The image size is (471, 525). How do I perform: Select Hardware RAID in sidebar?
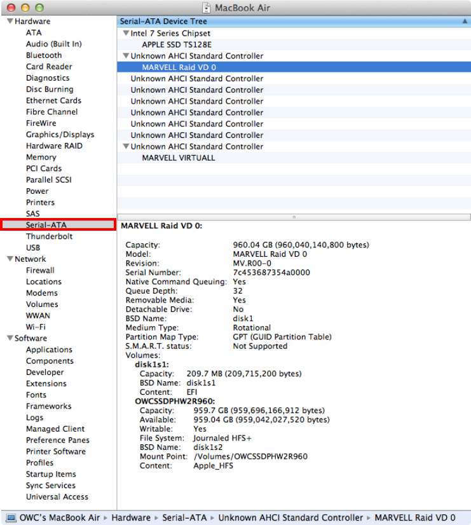point(54,146)
